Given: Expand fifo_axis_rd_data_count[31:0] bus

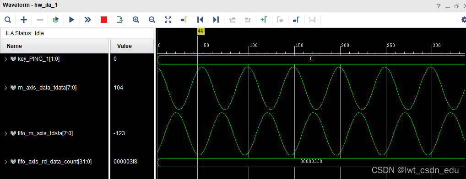Looking at the screenshot, I should coord(5,162).
